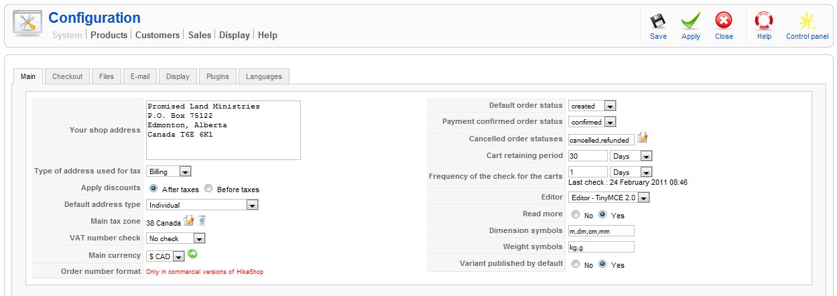Set Read more to No
This screenshot has height=296, width=837.
[x=576, y=215]
